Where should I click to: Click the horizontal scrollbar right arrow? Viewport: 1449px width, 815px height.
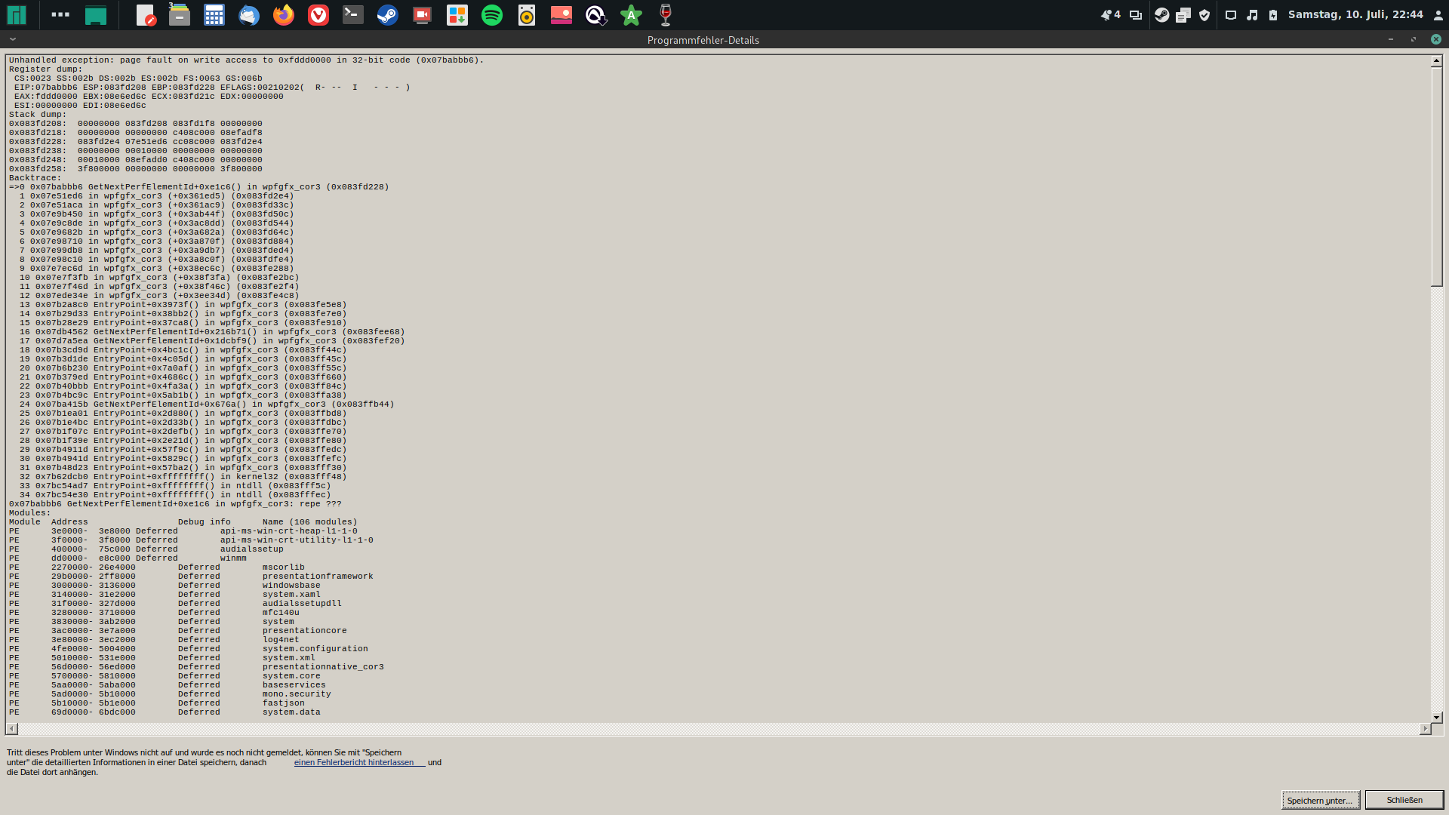coord(1425,729)
